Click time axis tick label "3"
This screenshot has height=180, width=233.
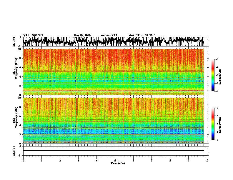[x=78, y=161]
